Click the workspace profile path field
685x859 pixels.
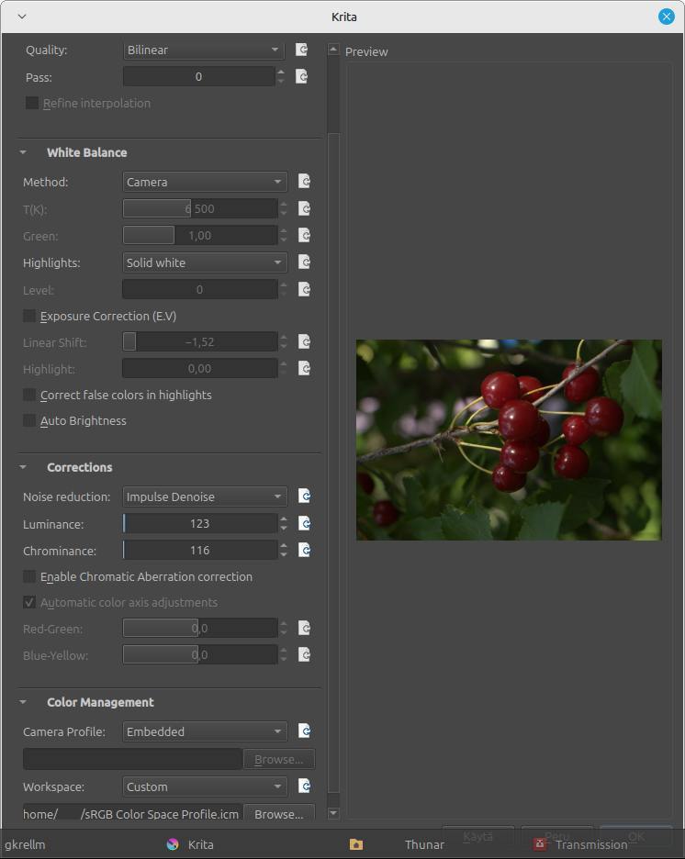point(131,813)
